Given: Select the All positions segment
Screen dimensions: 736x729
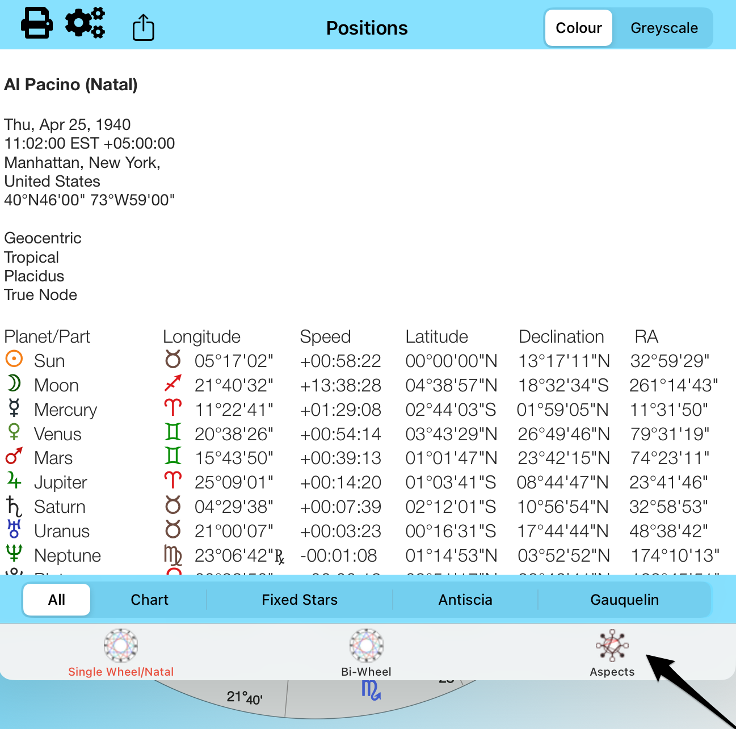Looking at the screenshot, I should click(x=57, y=600).
